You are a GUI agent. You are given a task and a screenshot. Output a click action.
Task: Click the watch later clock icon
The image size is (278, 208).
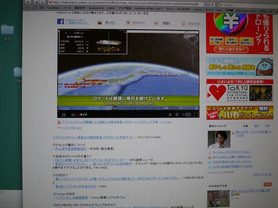click(x=170, y=115)
